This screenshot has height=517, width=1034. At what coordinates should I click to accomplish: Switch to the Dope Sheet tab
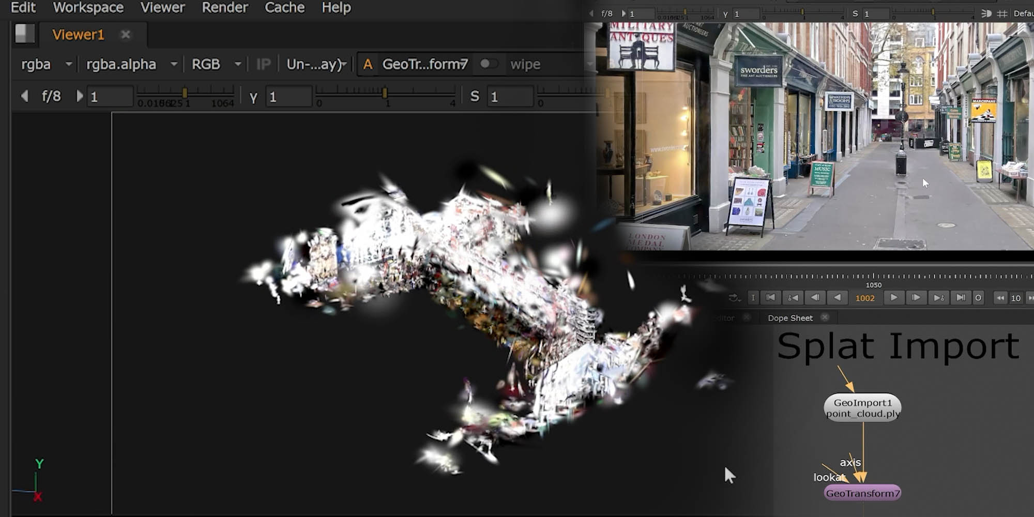790,318
